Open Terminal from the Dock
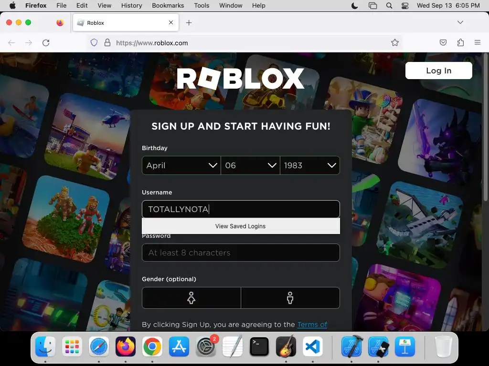489x366 pixels. point(259,346)
